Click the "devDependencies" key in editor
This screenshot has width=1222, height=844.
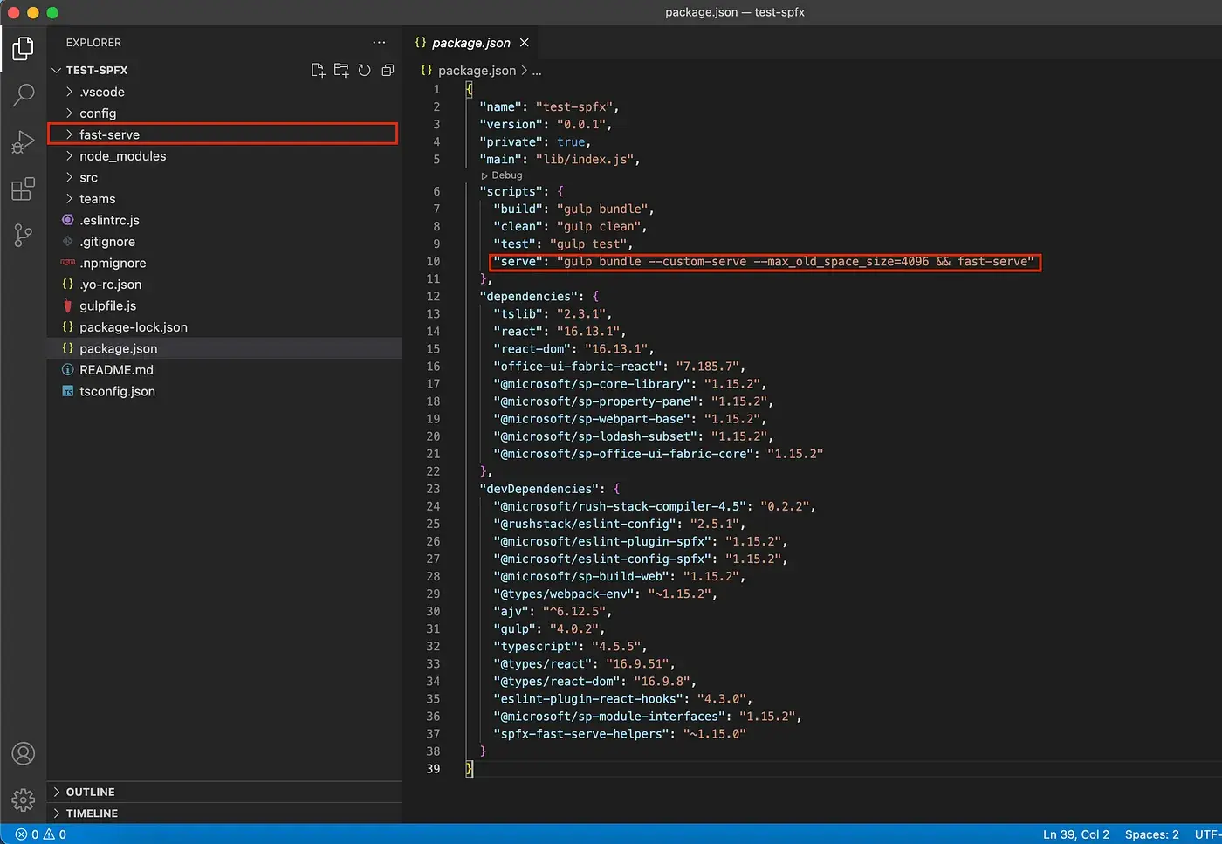coord(539,489)
